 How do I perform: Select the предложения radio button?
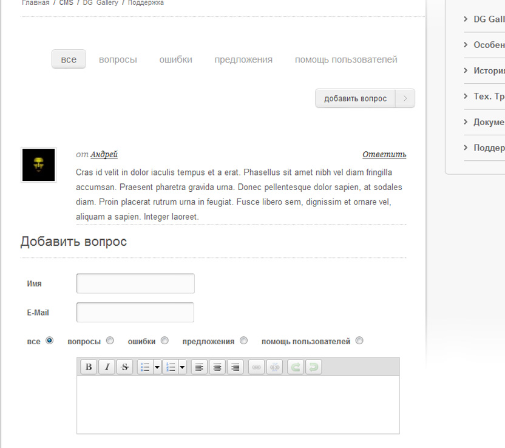[x=244, y=341]
